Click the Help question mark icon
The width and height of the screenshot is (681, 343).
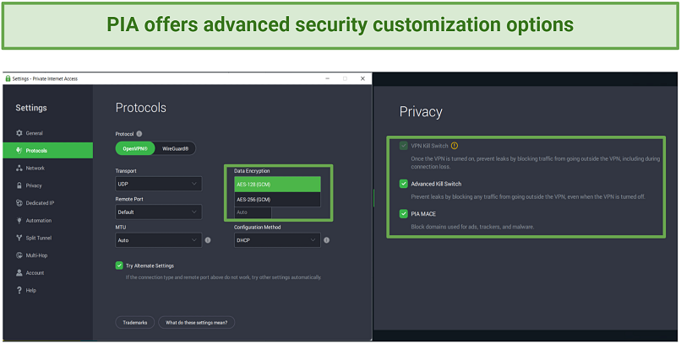pyautogui.click(x=19, y=290)
